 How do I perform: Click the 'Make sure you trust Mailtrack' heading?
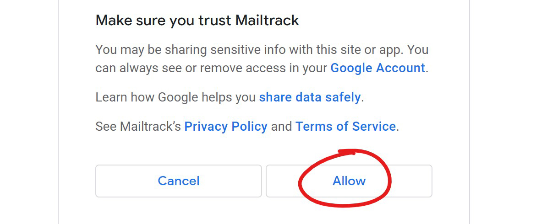(x=197, y=21)
